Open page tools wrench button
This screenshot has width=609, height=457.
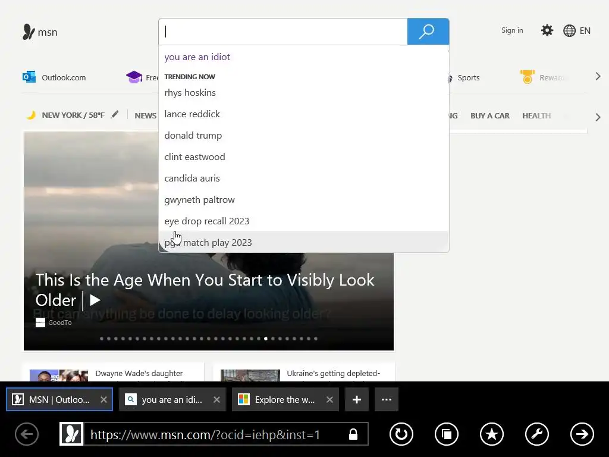[x=537, y=434]
